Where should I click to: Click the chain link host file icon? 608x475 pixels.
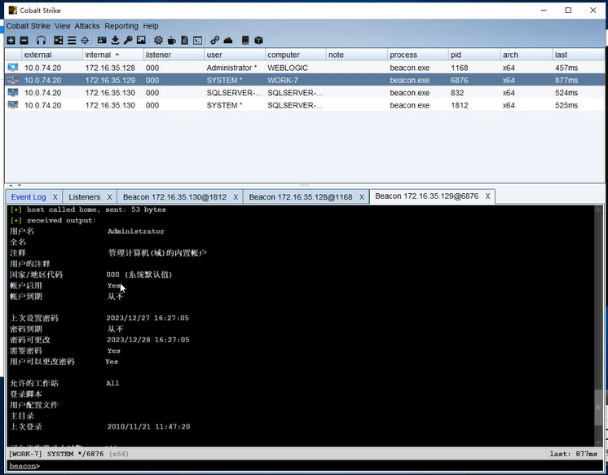click(215, 40)
